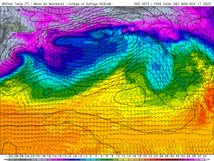This screenshot has width=214, height=161.
Task: Click the -6 label on the color scale
Action: pos(75,156)
